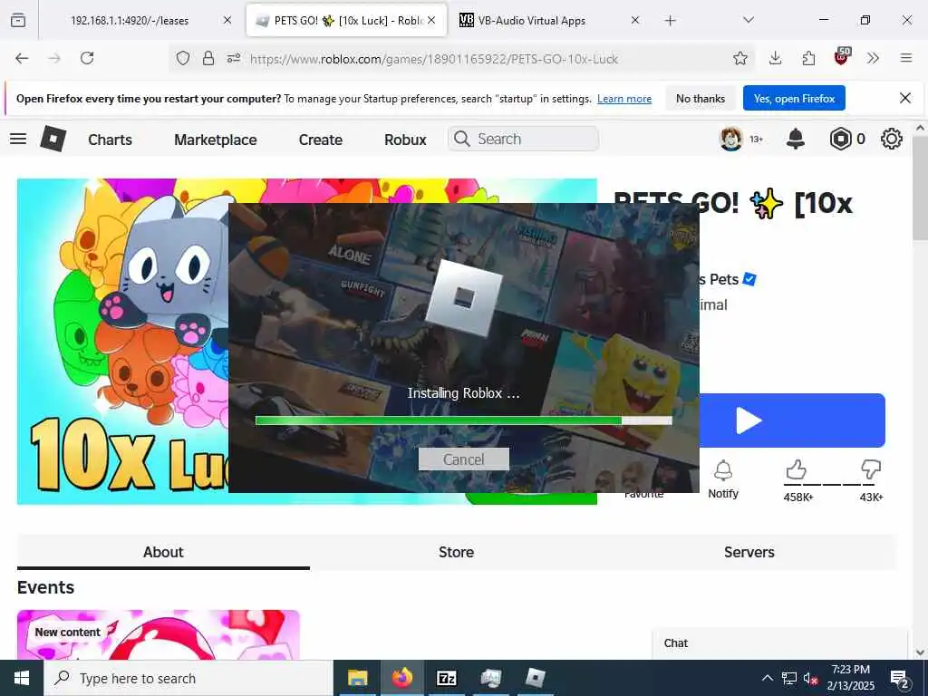The width and height of the screenshot is (928, 696).
Task: Click the Notify bell for game
Action: click(x=723, y=479)
